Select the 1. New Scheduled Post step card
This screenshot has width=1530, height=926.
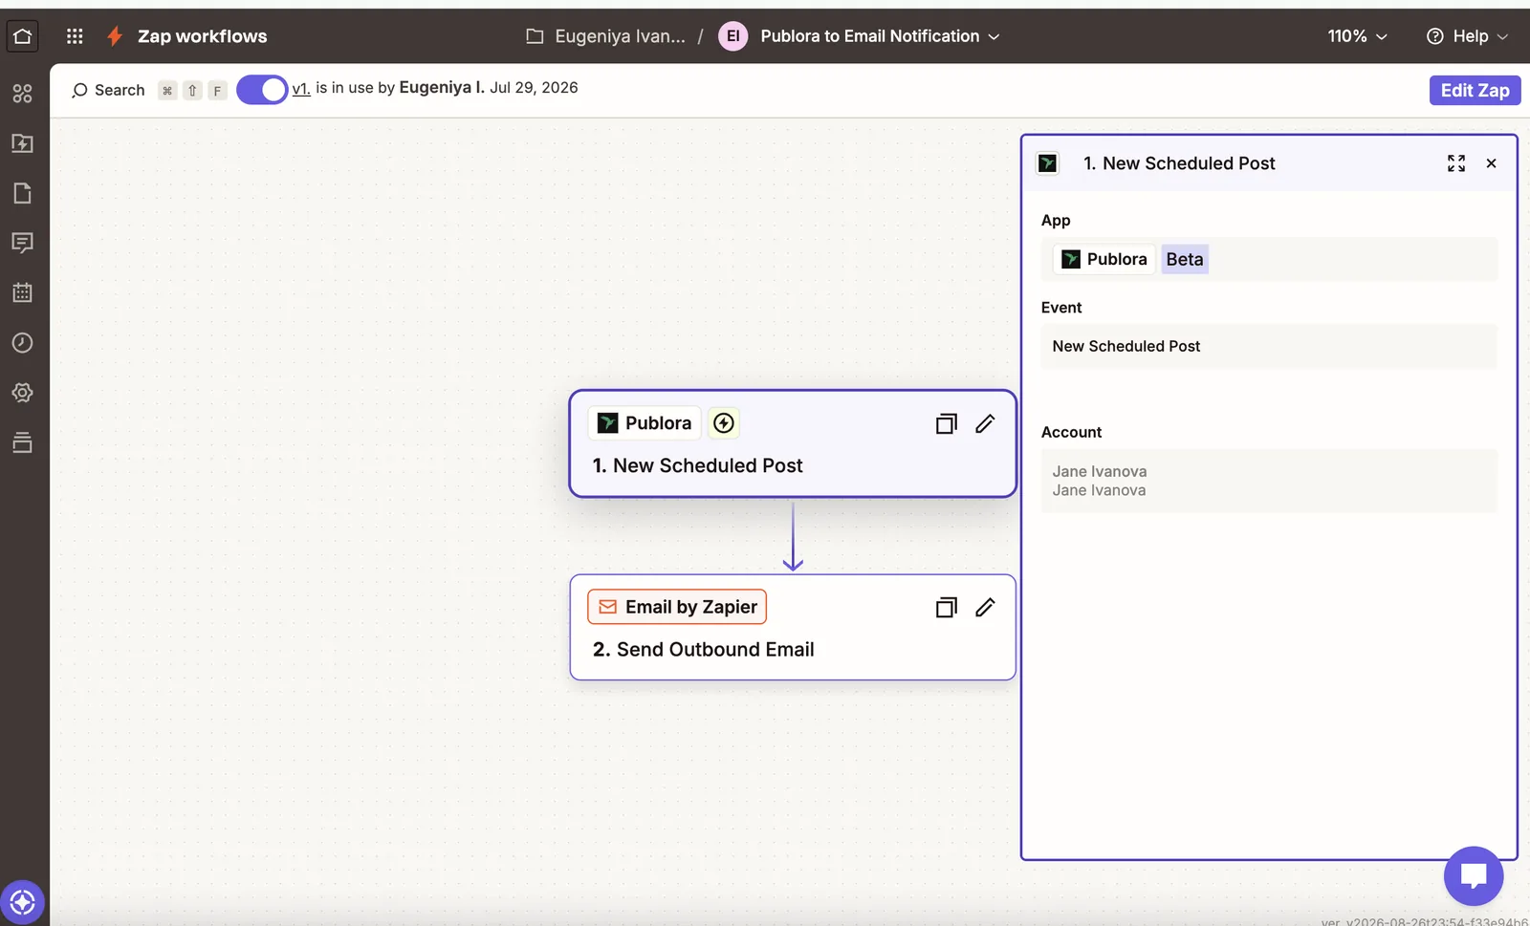click(x=793, y=443)
